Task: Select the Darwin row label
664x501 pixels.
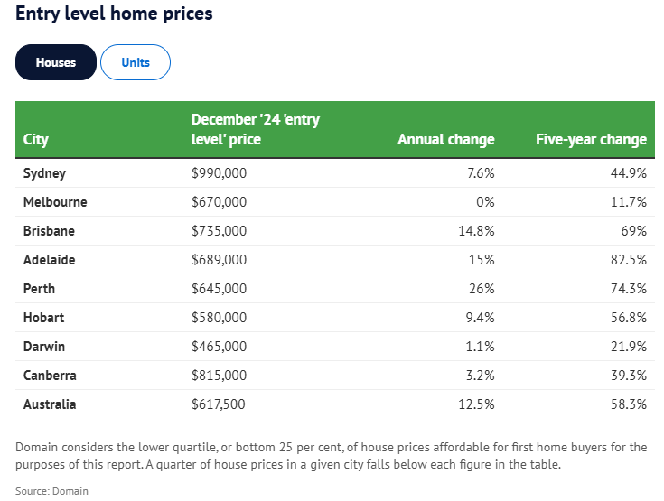Action: (x=44, y=347)
